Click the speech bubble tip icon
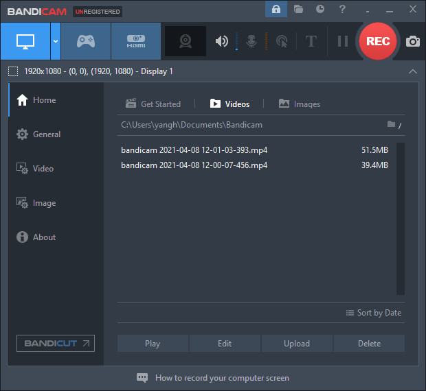 click(142, 378)
